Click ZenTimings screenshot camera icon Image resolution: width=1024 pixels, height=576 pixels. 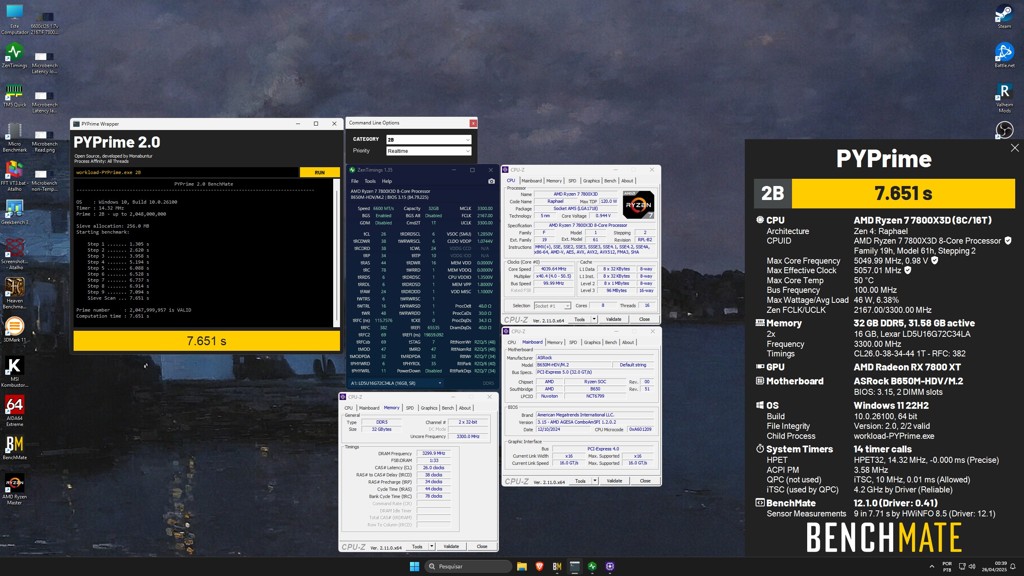pyautogui.click(x=491, y=181)
